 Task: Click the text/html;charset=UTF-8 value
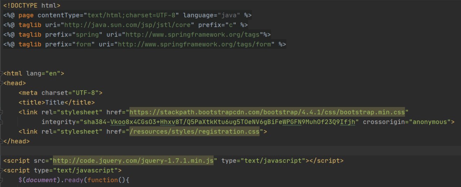(131, 15)
